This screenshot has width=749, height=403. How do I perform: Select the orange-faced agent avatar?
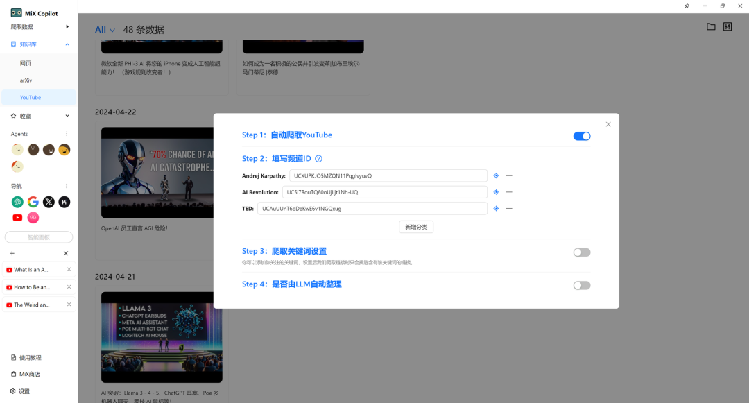tap(64, 150)
